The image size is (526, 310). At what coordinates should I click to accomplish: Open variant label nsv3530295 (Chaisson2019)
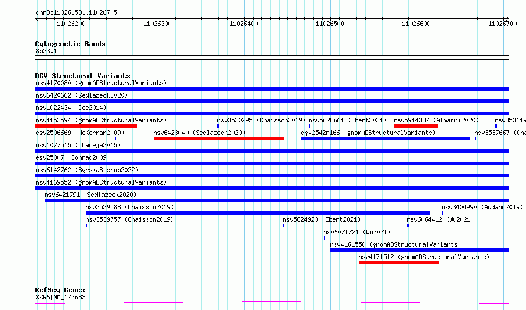pos(261,120)
